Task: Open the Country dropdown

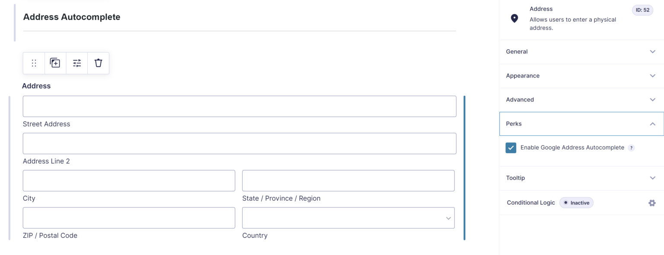Action: click(348, 218)
